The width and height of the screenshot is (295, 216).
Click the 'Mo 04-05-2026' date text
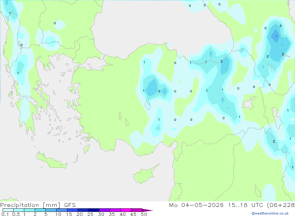(196, 205)
